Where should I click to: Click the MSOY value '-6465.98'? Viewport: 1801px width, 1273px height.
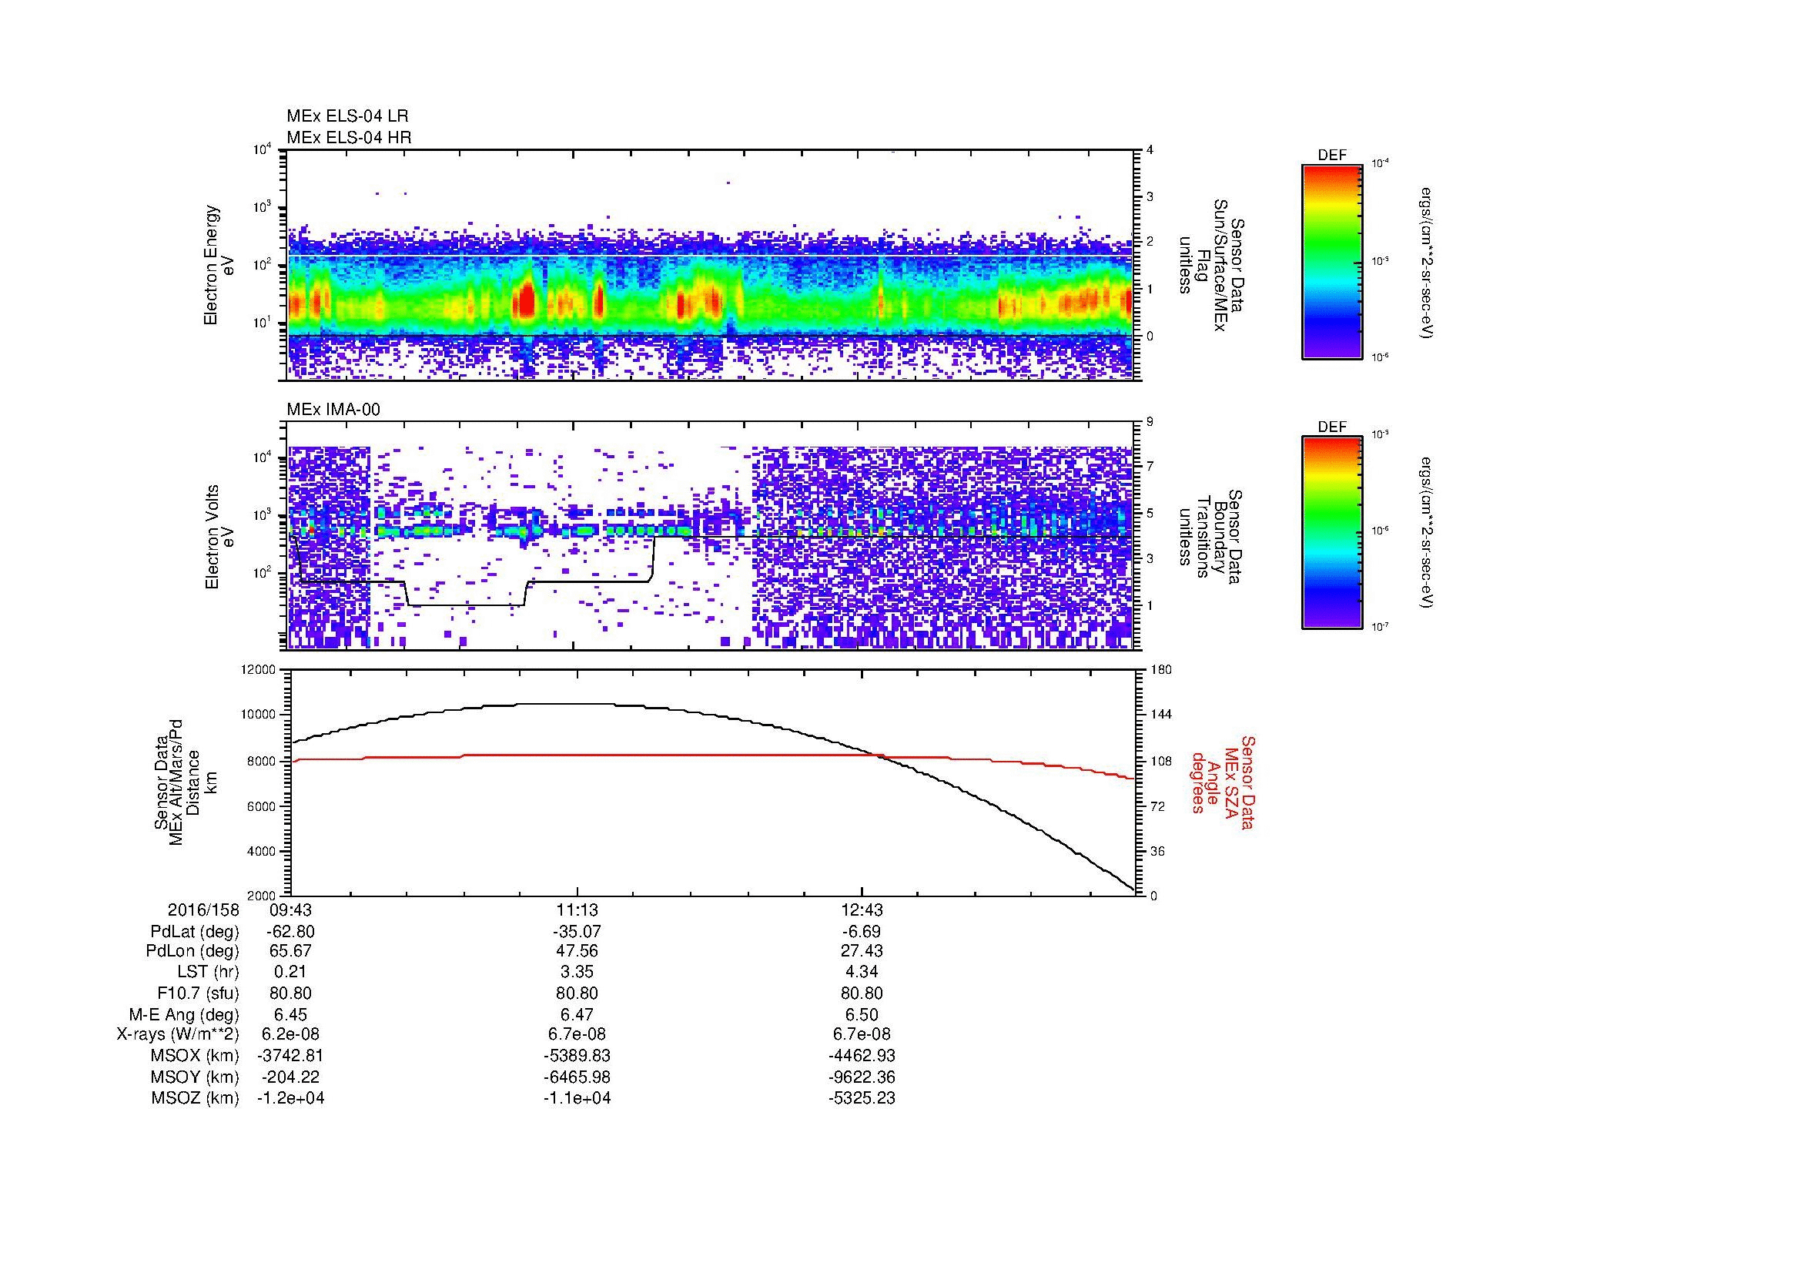pyautogui.click(x=577, y=1077)
